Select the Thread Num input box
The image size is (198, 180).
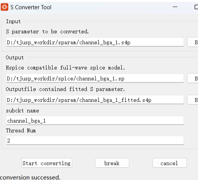[x=95, y=140]
